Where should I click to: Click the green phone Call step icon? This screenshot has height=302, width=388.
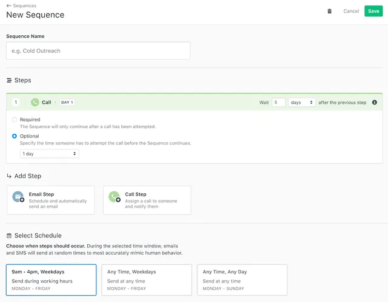(x=35, y=102)
